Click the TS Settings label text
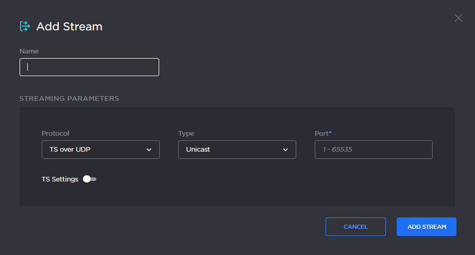Viewport: 475px width, 255px height. (x=60, y=179)
